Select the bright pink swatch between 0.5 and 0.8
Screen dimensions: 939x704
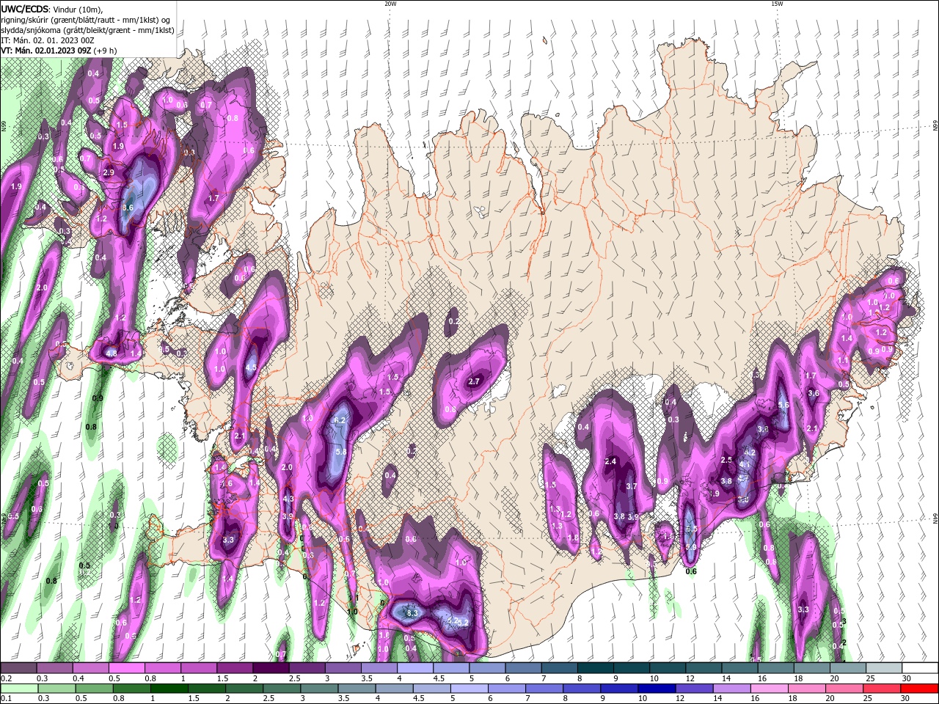tap(127, 668)
